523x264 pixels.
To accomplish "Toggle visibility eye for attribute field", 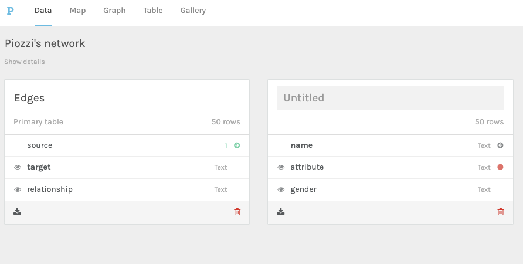I will (x=281, y=167).
